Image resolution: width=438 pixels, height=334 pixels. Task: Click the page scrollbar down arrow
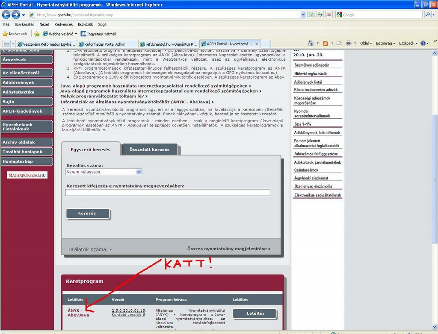point(435,326)
